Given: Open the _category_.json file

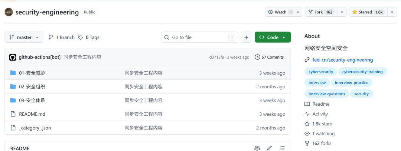Looking at the screenshot, I should pyautogui.click(x=35, y=128).
